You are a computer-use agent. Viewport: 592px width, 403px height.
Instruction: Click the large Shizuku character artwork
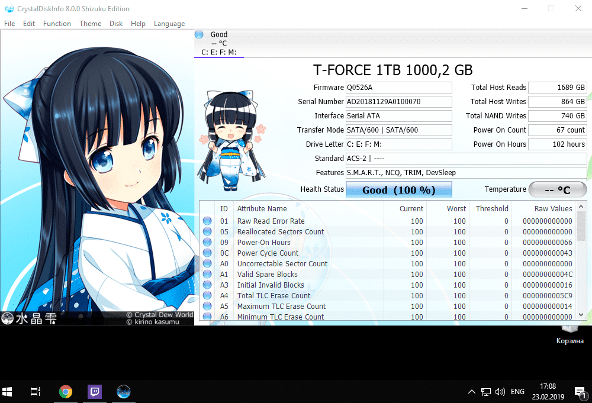[97, 178]
